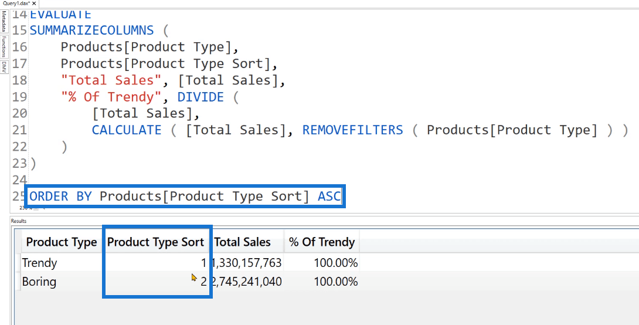
Task: Click the row header of the Trendy row
Action: click(19, 263)
